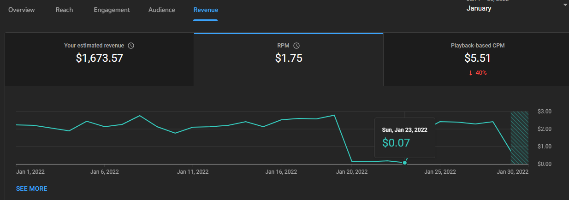The width and height of the screenshot is (569, 200).
Task: Click the Jan 30, 2022 axis label
Action: [x=512, y=172]
